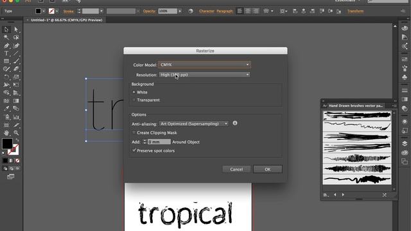Open the Paragraph panel link
This screenshot has height=231, width=411.
click(225, 12)
